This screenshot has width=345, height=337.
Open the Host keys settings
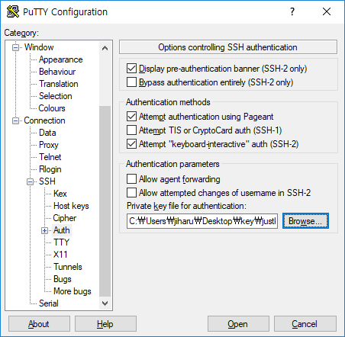tap(71, 206)
